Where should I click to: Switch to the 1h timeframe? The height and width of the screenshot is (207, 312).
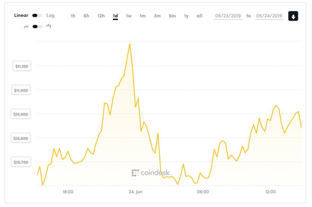73,16
